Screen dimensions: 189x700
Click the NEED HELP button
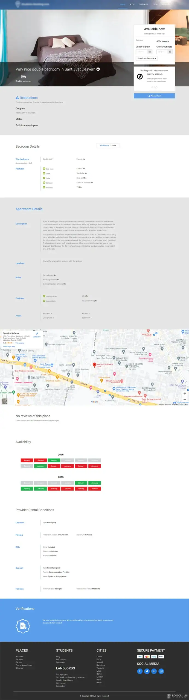pyautogui.click(x=154, y=96)
